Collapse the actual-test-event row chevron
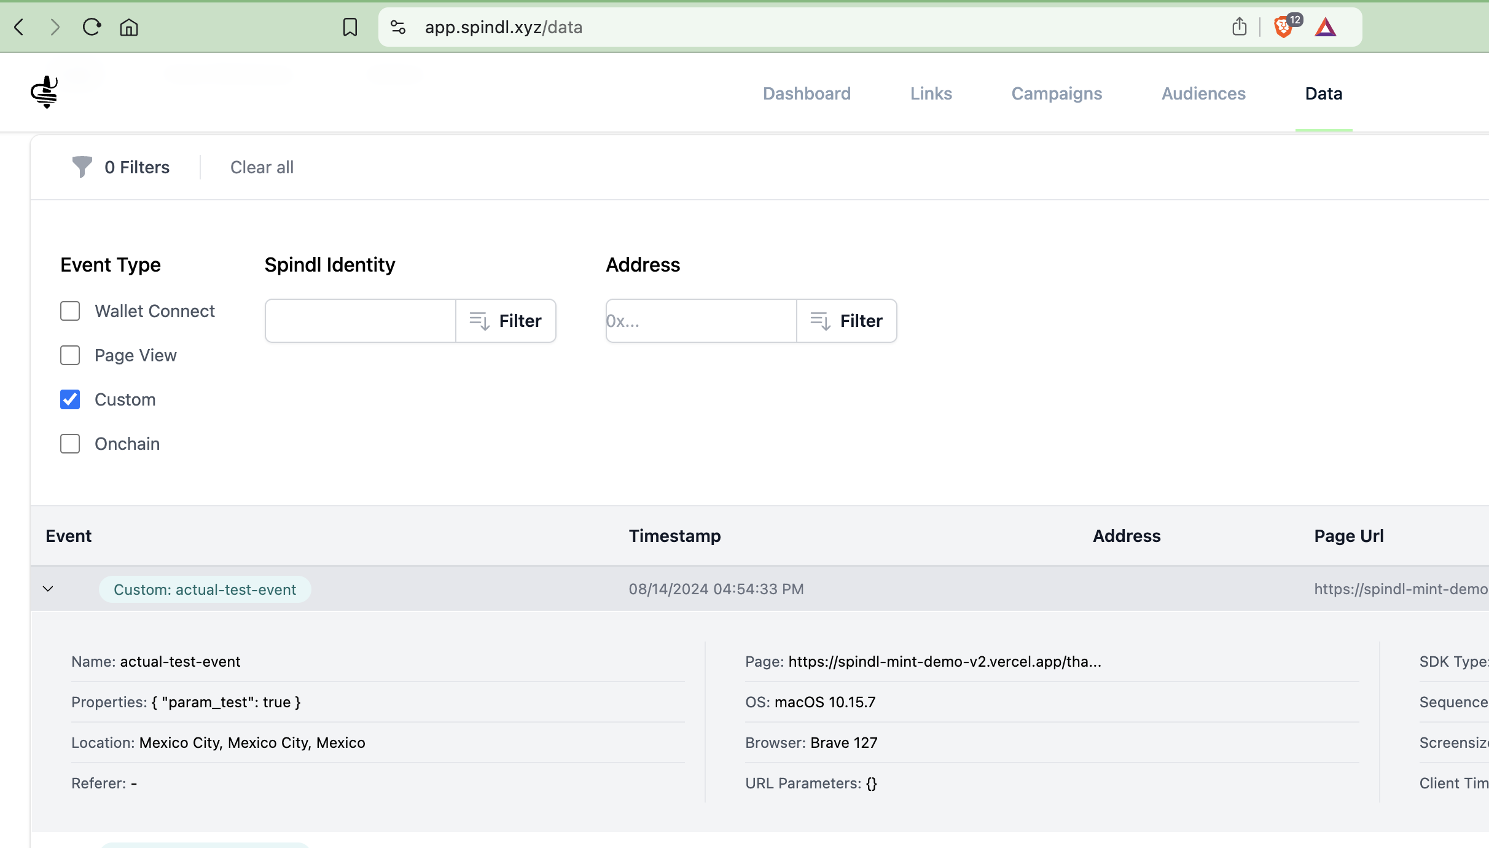Screen dimensions: 1489x848 (48, 589)
